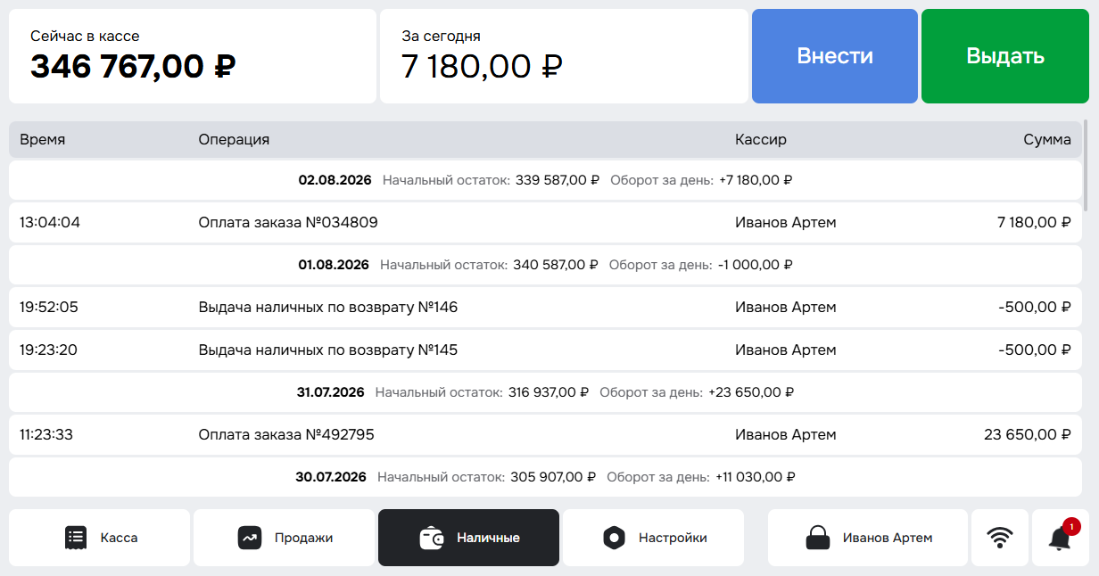Open the notifications bell
Image resolution: width=1099 pixels, height=576 pixels.
click(x=1061, y=538)
